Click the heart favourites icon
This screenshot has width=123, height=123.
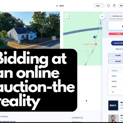[108, 6]
